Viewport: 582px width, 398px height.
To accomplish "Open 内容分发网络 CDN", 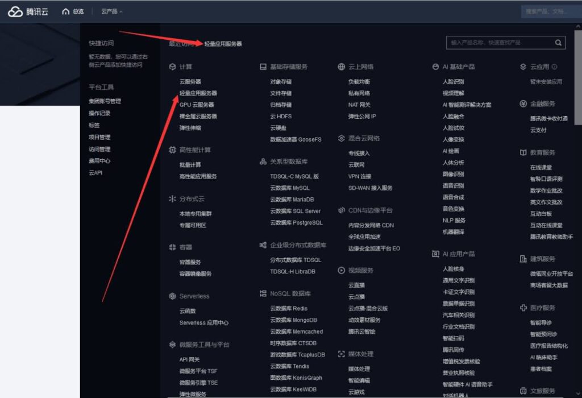I will pos(371,225).
